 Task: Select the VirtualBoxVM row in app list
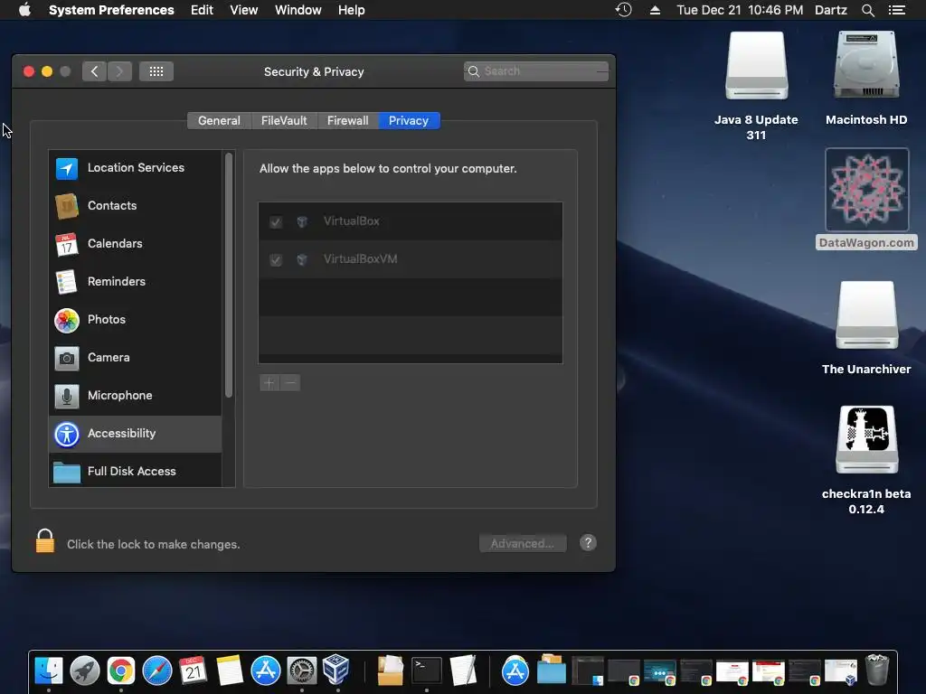[x=411, y=259]
